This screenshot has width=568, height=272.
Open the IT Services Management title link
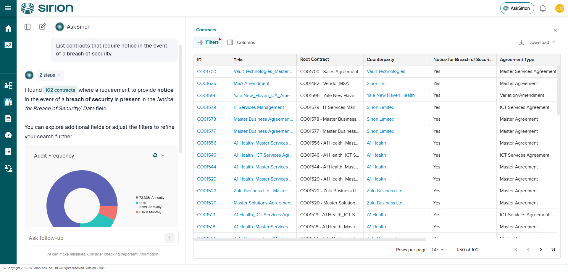pos(259,107)
